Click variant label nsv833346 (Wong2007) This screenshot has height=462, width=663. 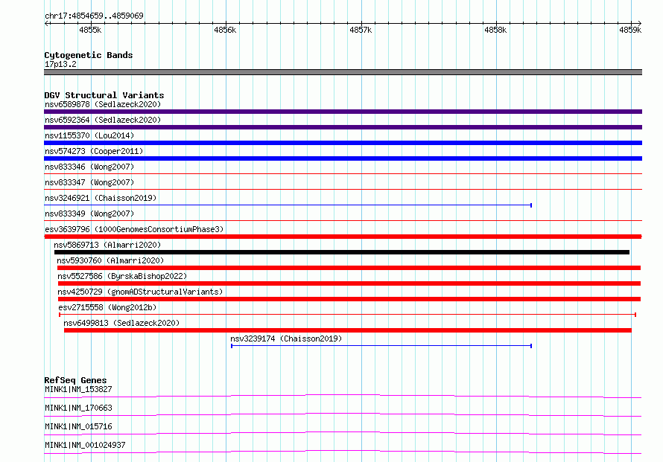89,167
